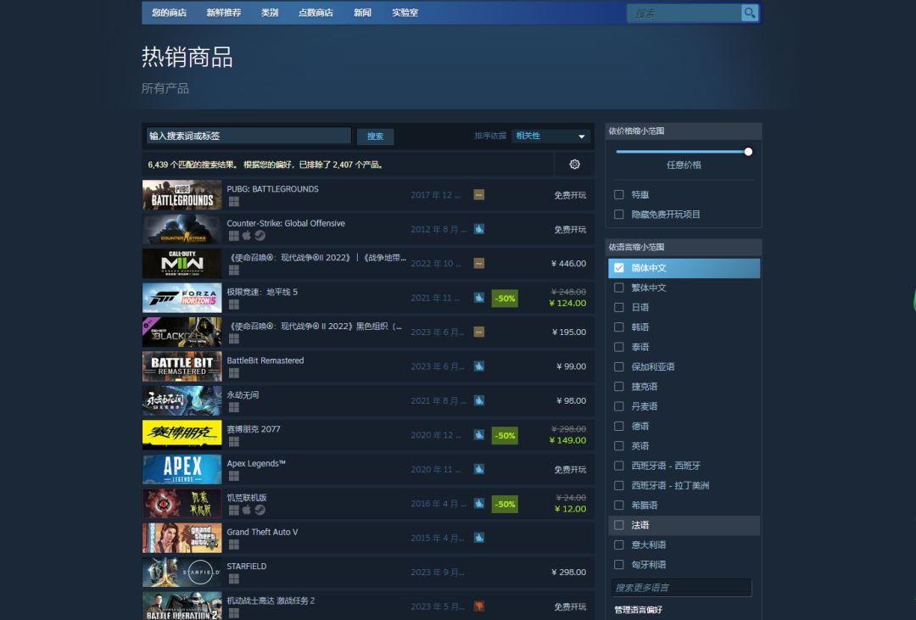Collapse the 依语言缩小范围 panel header

pyautogui.click(x=684, y=247)
